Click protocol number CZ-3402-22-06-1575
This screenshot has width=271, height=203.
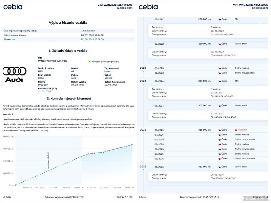(x=222, y=35)
